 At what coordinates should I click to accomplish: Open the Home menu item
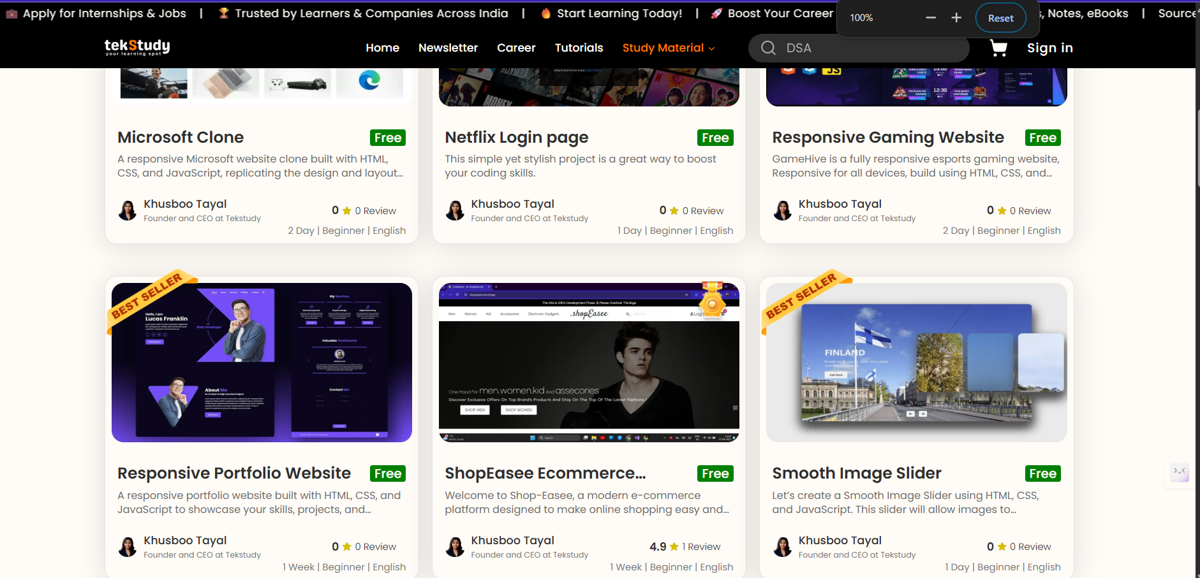pos(382,48)
